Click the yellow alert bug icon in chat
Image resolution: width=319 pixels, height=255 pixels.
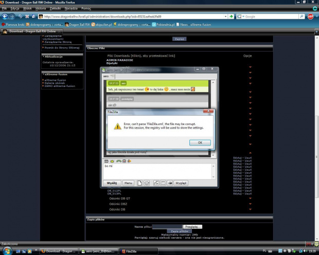click(x=112, y=161)
